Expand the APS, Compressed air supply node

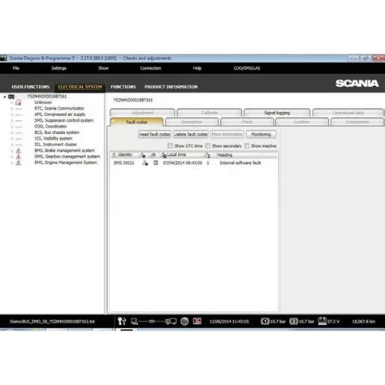tap(12, 115)
